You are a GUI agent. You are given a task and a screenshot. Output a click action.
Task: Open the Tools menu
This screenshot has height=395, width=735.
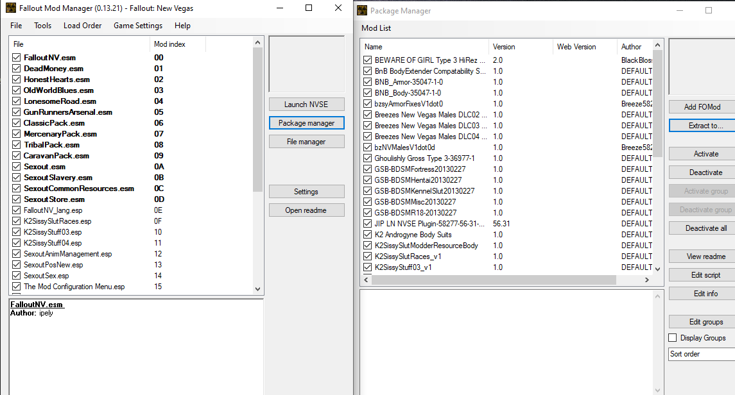pyautogui.click(x=42, y=26)
